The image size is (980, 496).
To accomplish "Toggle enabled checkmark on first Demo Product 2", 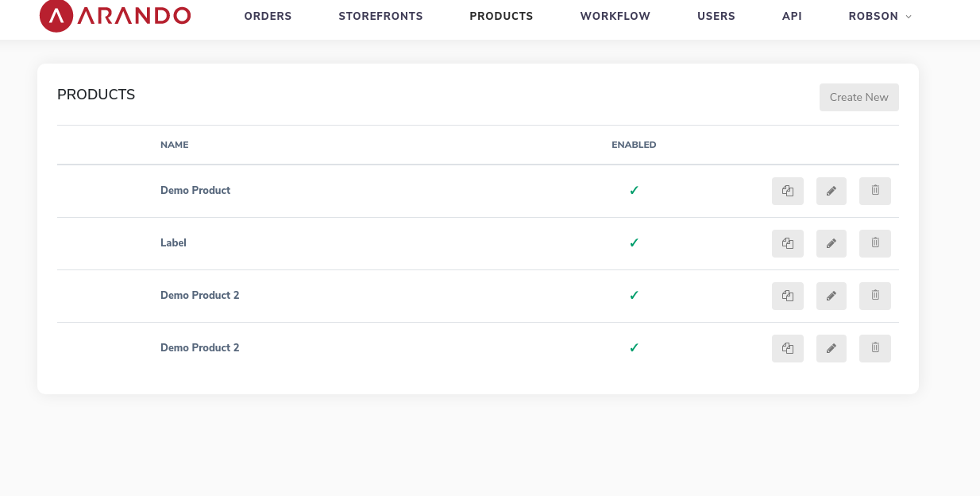I will 634,296.
